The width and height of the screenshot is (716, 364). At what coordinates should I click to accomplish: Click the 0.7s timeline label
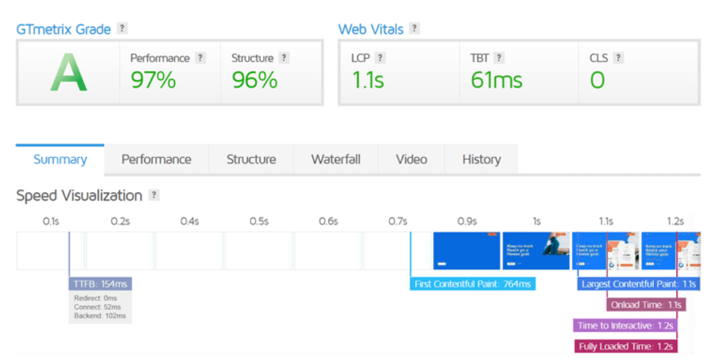(x=398, y=221)
